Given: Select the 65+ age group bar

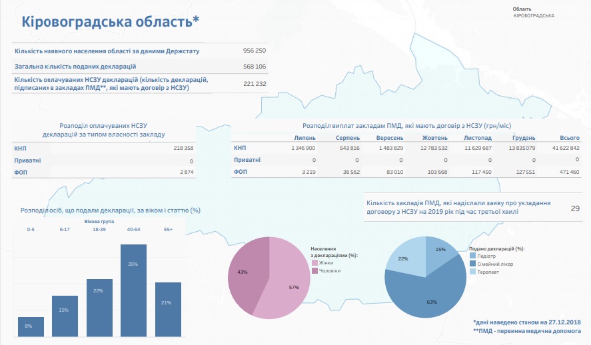Looking at the screenshot, I should (x=168, y=309).
